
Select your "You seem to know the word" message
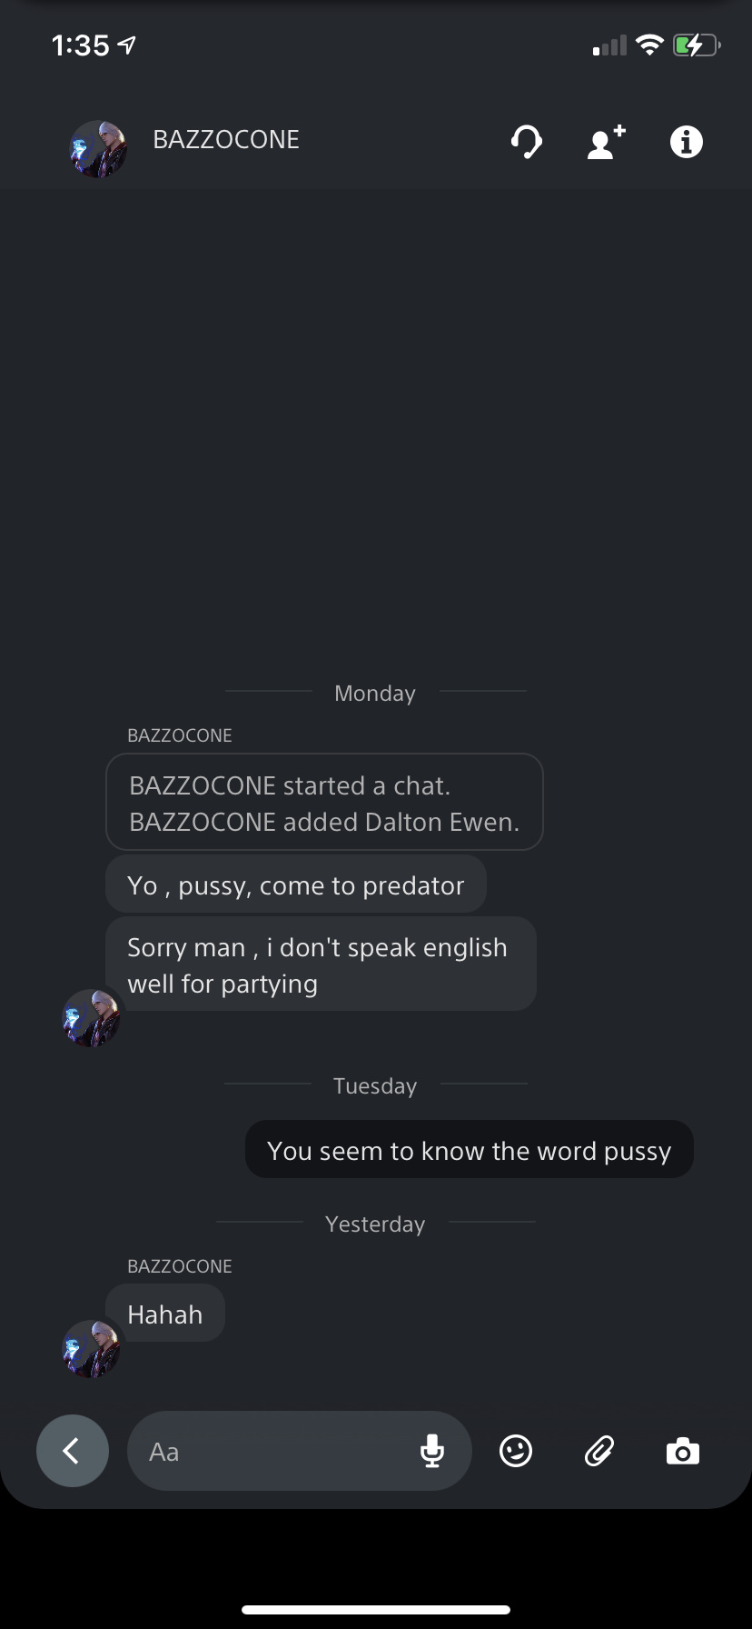[x=470, y=1150]
